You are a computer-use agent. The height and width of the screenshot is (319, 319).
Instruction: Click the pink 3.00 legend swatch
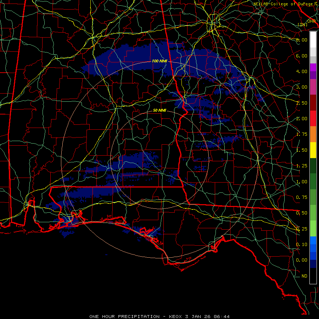point(313,87)
